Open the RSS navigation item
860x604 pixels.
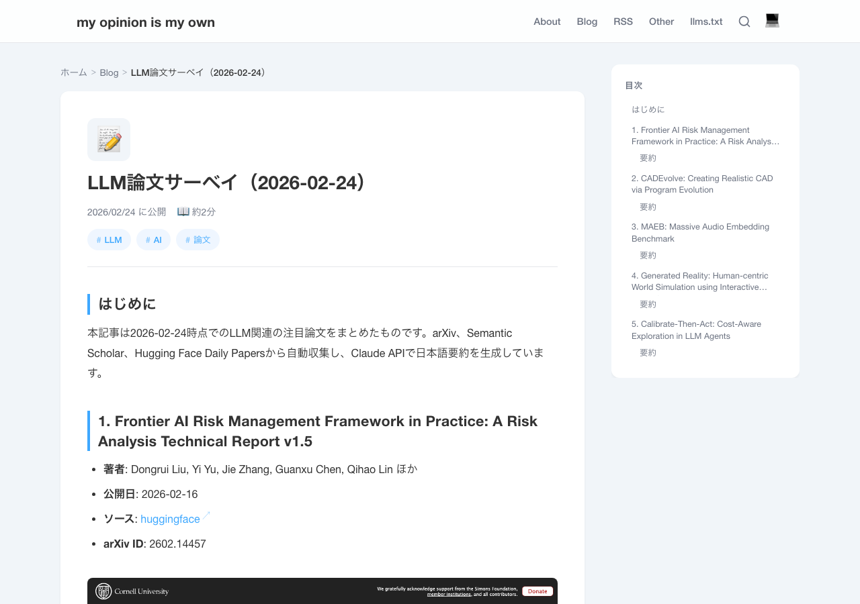click(x=623, y=21)
